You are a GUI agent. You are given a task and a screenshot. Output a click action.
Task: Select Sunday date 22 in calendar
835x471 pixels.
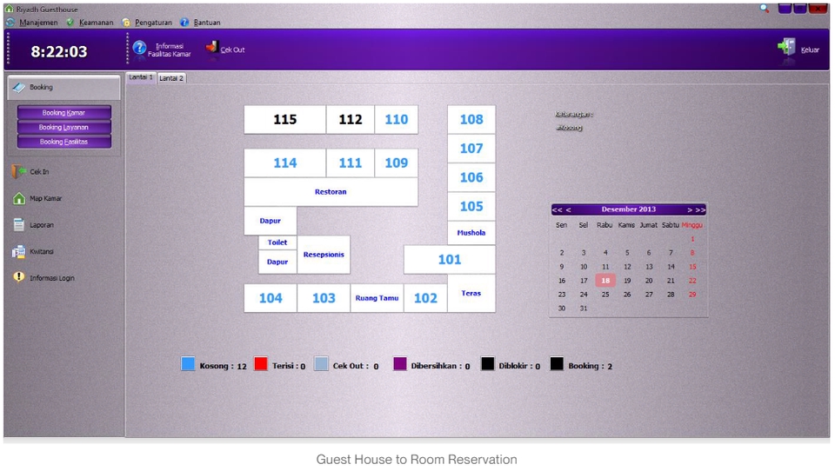[x=692, y=281]
